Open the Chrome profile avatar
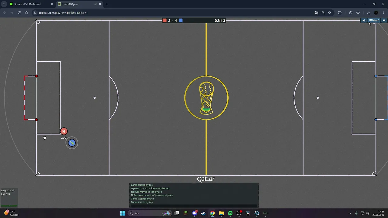 (x=376, y=13)
